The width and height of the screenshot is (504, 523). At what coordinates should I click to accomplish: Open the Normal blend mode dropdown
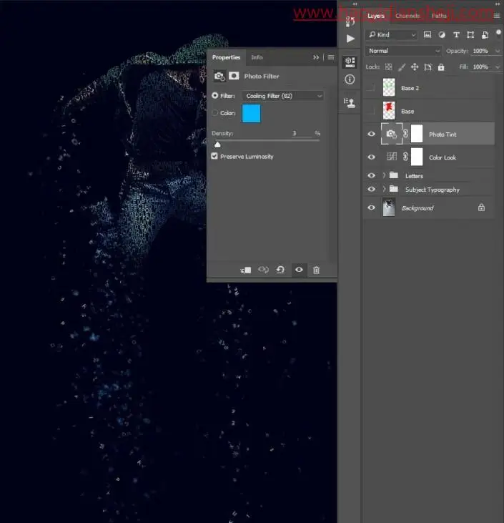click(x=404, y=51)
